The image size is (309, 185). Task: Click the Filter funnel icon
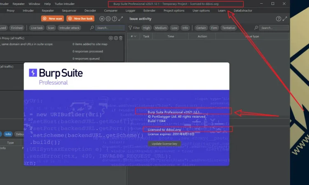(x=130, y=28)
